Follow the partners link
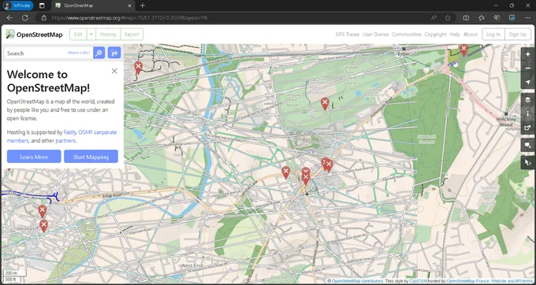The image size is (536, 285). click(65, 141)
